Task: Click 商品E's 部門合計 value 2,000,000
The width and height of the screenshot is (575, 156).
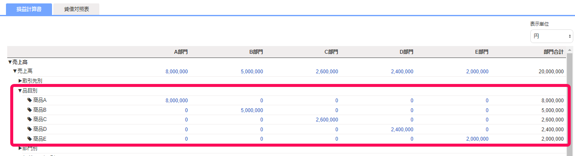Action: [x=552, y=139]
